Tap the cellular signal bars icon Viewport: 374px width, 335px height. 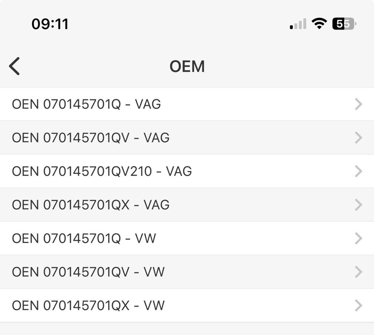[298, 24]
